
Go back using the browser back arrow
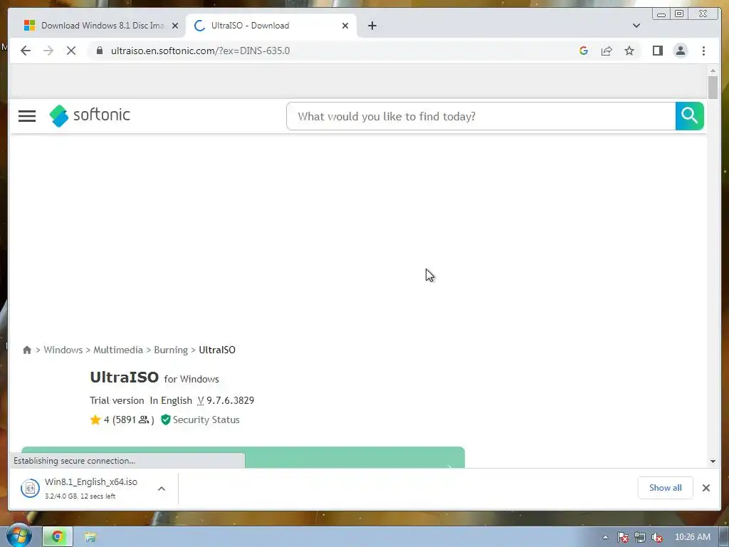26,51
